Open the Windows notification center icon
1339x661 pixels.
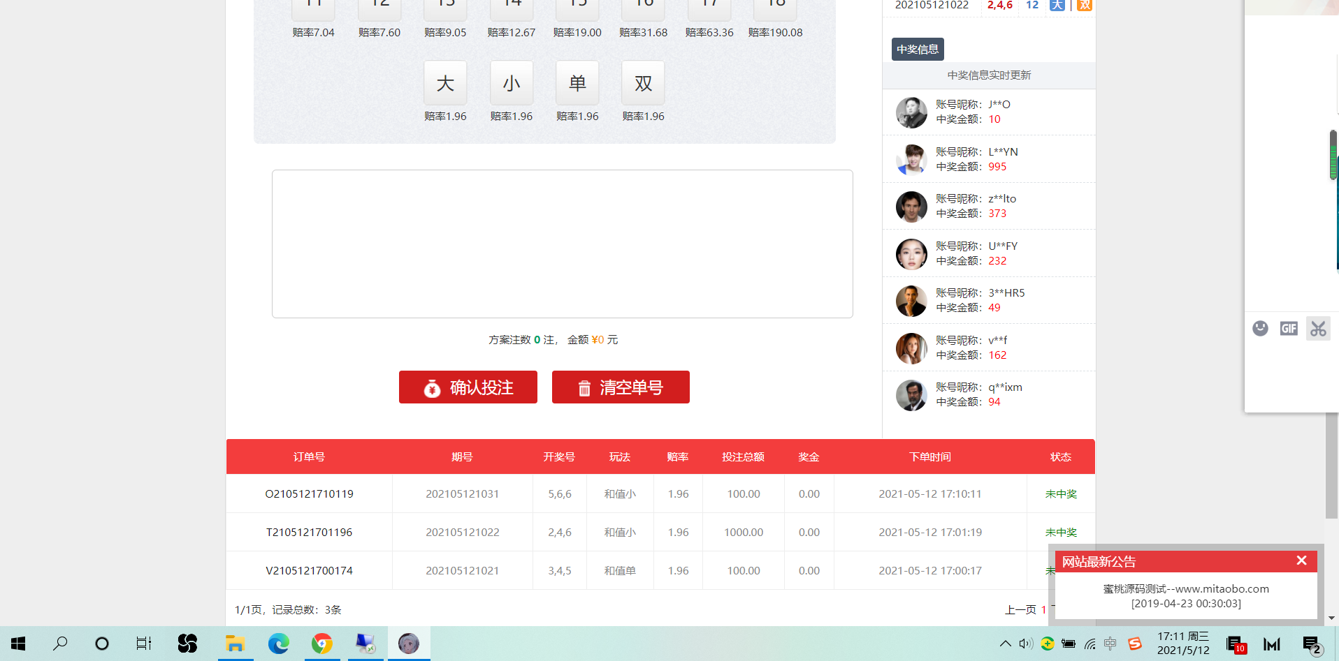click(1311, 644)
